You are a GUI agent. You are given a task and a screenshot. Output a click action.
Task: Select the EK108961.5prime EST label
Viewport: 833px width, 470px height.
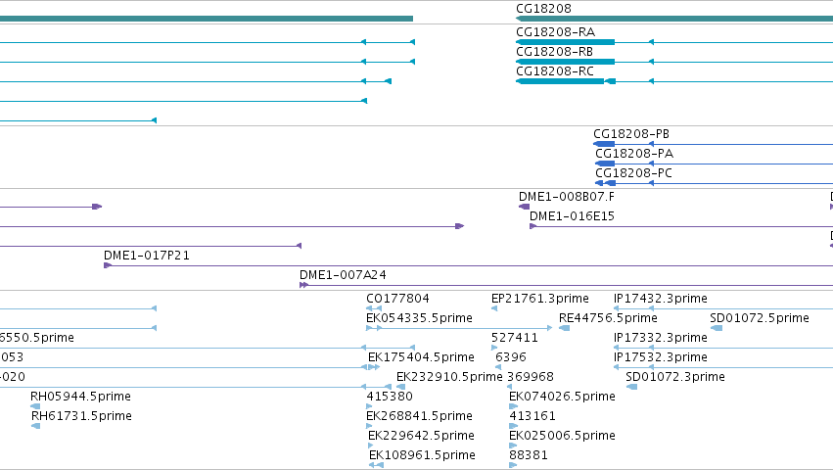tap(422, 455)
